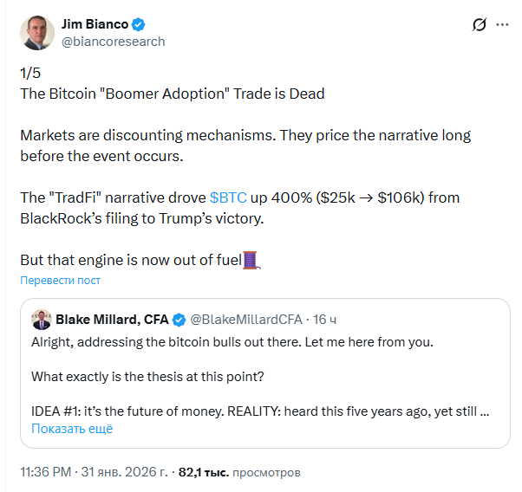Open the Grok icon on the post

coord(478,25)
